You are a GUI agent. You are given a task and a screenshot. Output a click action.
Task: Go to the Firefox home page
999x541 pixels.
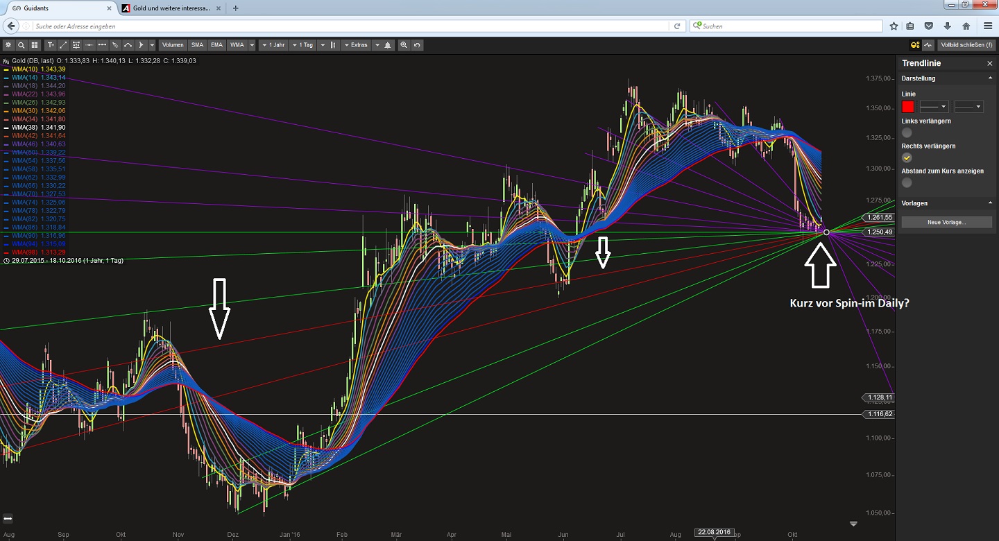click(x=966, y=26)
